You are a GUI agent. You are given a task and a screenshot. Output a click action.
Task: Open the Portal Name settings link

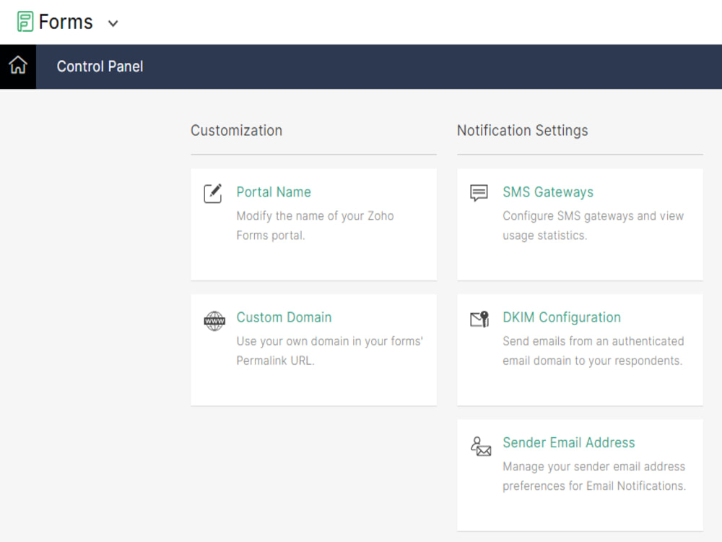[x=274, y=192]
